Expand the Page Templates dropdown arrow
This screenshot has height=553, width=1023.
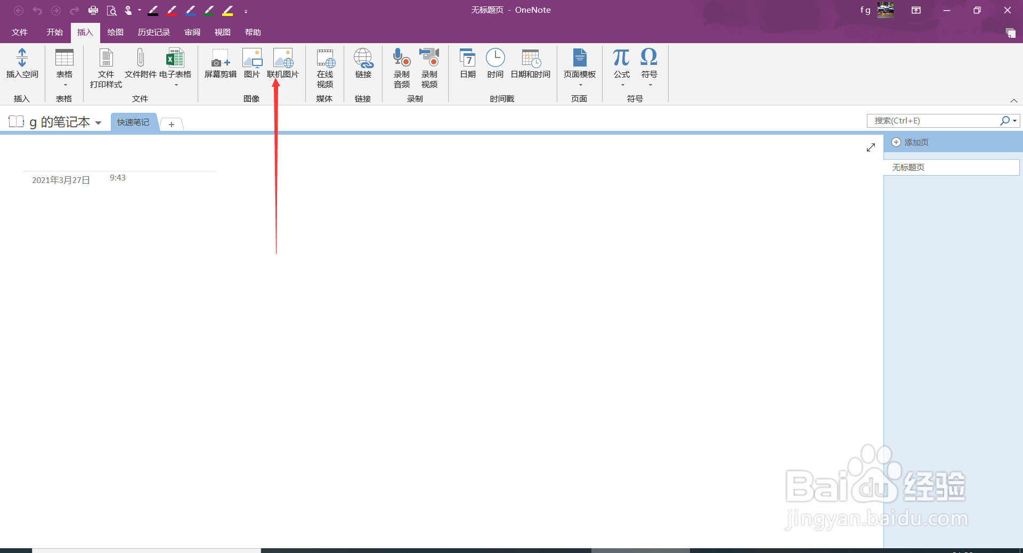(x=581, y=85)
